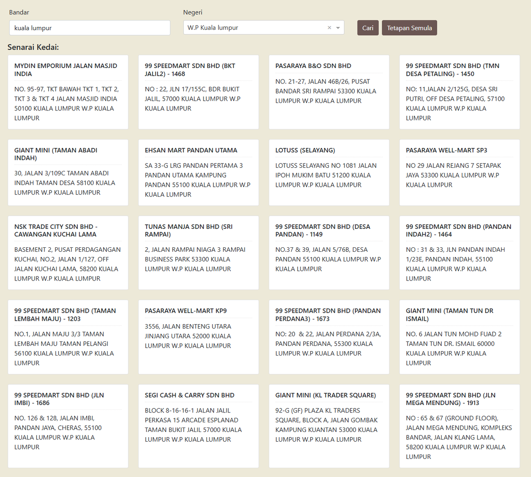
Task: Click the Mydin address at Jalan Masjid India 50100
Action: [66, 104]
